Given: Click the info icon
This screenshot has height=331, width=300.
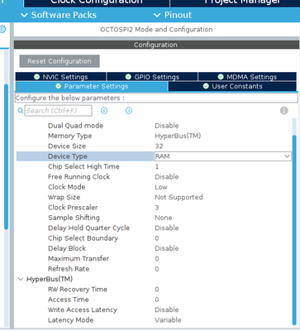Looking at the screenshot, I should coord(284,111).
